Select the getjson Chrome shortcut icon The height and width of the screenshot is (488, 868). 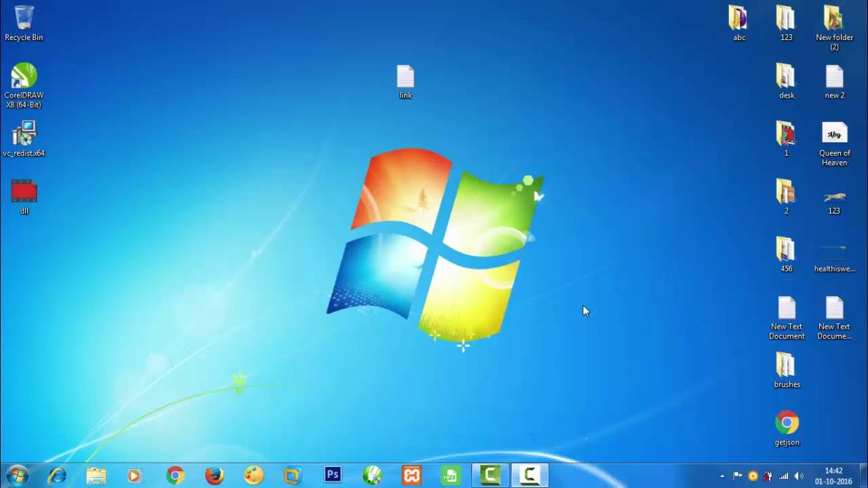(787, 428)
